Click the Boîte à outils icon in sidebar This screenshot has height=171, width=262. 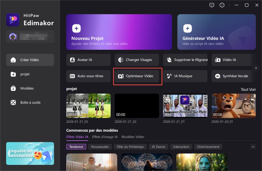tap(13, 103)
